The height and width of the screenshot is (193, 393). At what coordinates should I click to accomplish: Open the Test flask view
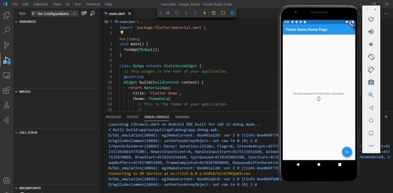[7, 105]
